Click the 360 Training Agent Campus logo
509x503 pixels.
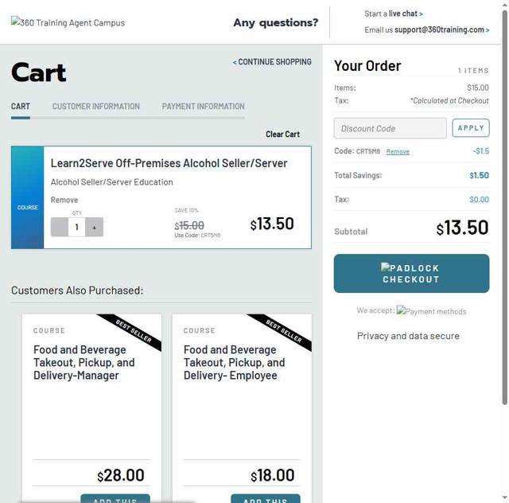click(68, 22)
